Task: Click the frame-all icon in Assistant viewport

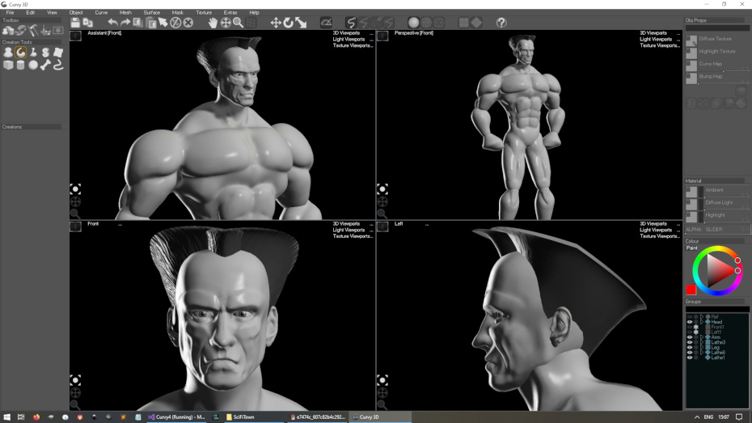Action: tap(75, 189)
